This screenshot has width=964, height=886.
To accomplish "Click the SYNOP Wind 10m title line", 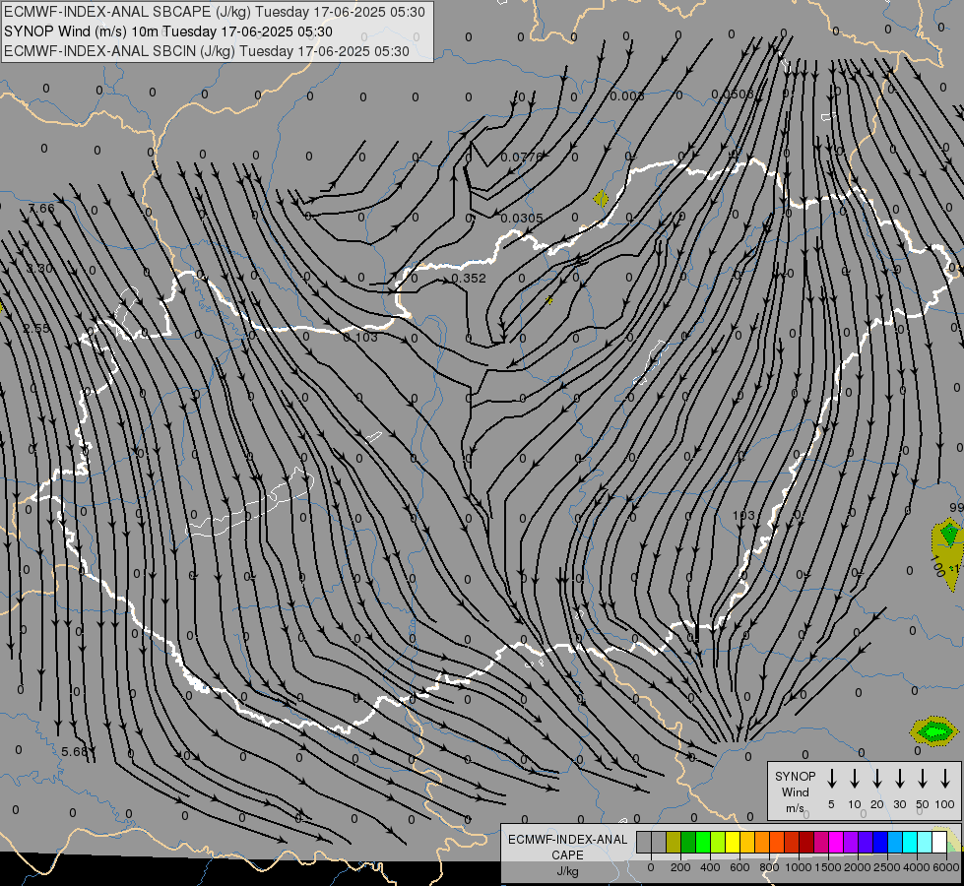I will pos(168,32).
